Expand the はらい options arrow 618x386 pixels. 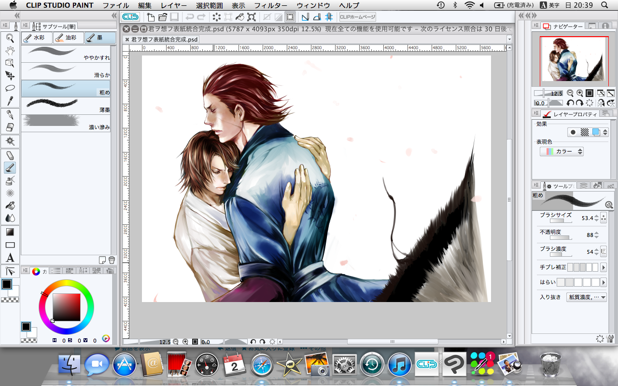pos(603,282)
